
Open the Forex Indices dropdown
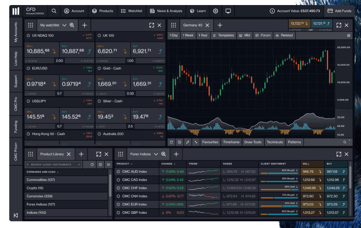[x=156, y=154]
